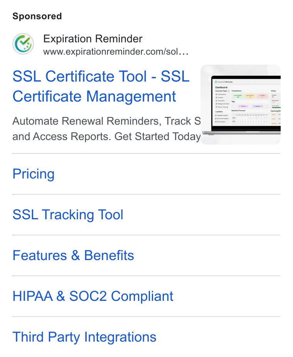The height and width of the screenshot is (357, 293).
Task: Click the purple tag in laptop image
Action: tap(243, 106)
